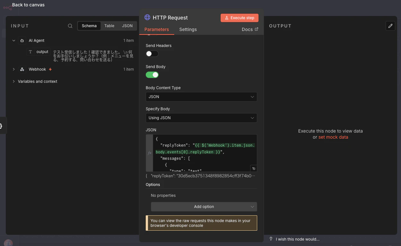Collapse the AI Agent input section
Image resolution: width=401 pixels, height=246 pixels.
tap(14, 41)
